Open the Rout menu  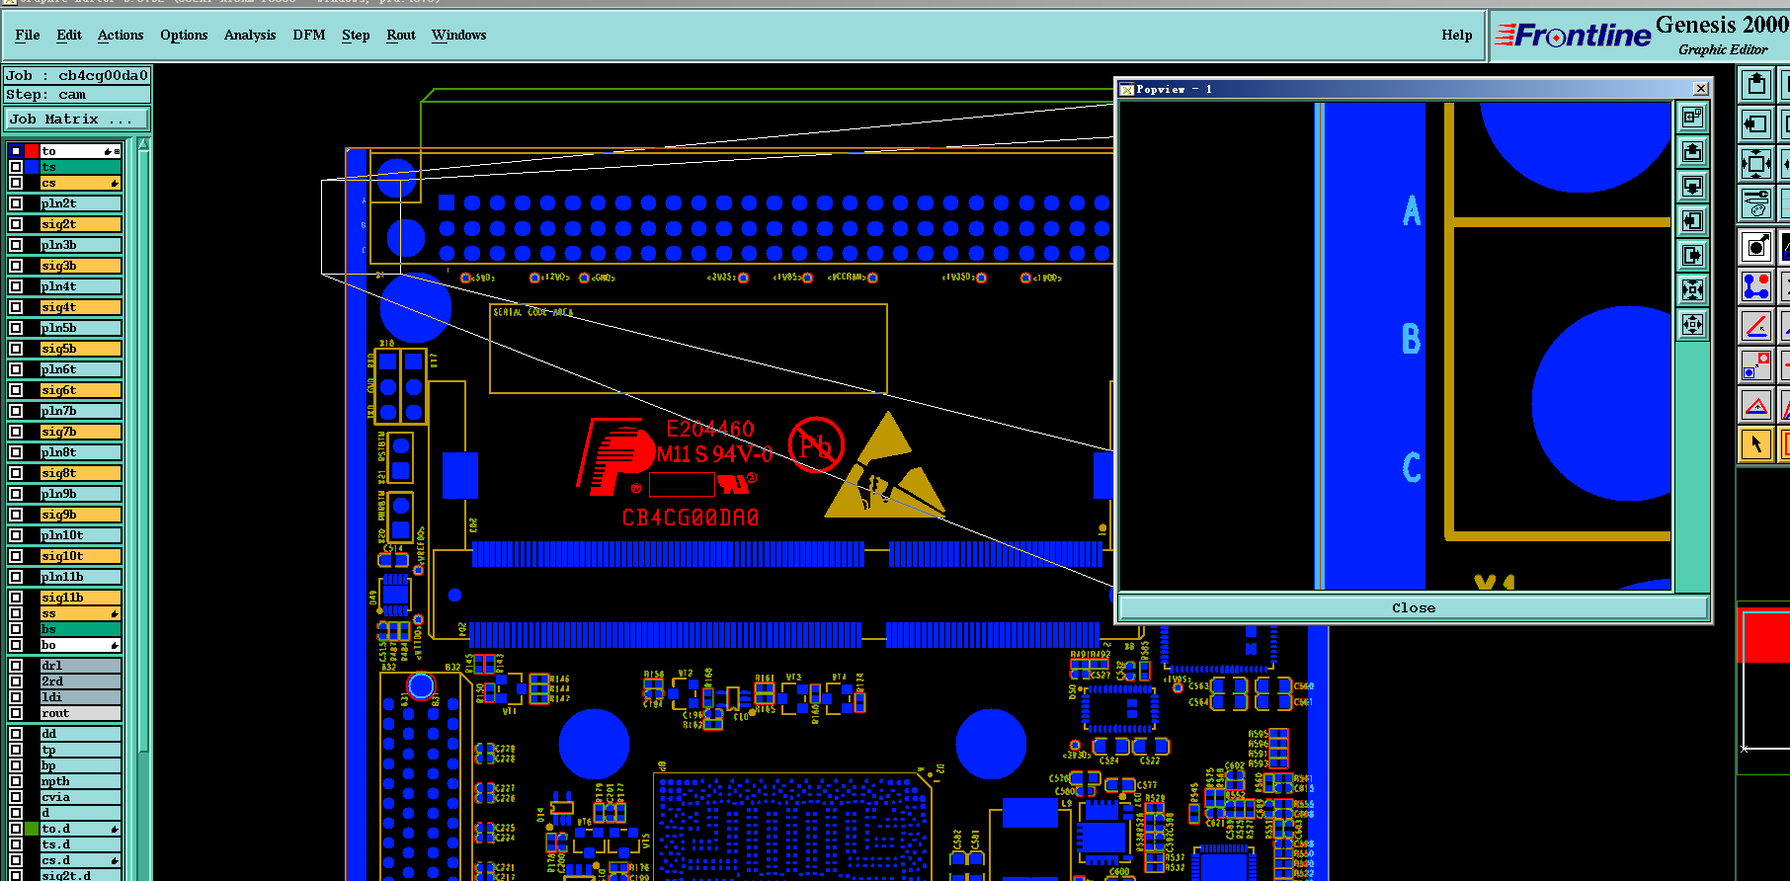click(401, 35)
